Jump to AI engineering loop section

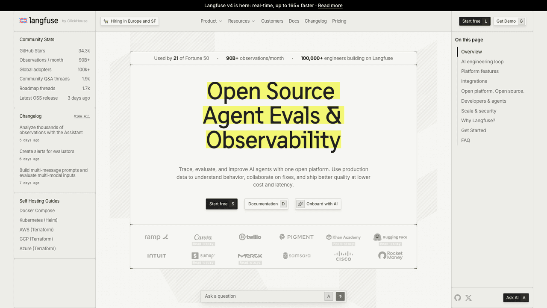[x=482, y=62]
